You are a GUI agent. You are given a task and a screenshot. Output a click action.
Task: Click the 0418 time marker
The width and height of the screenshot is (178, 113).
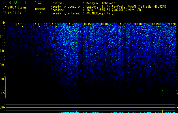(138, 24)
